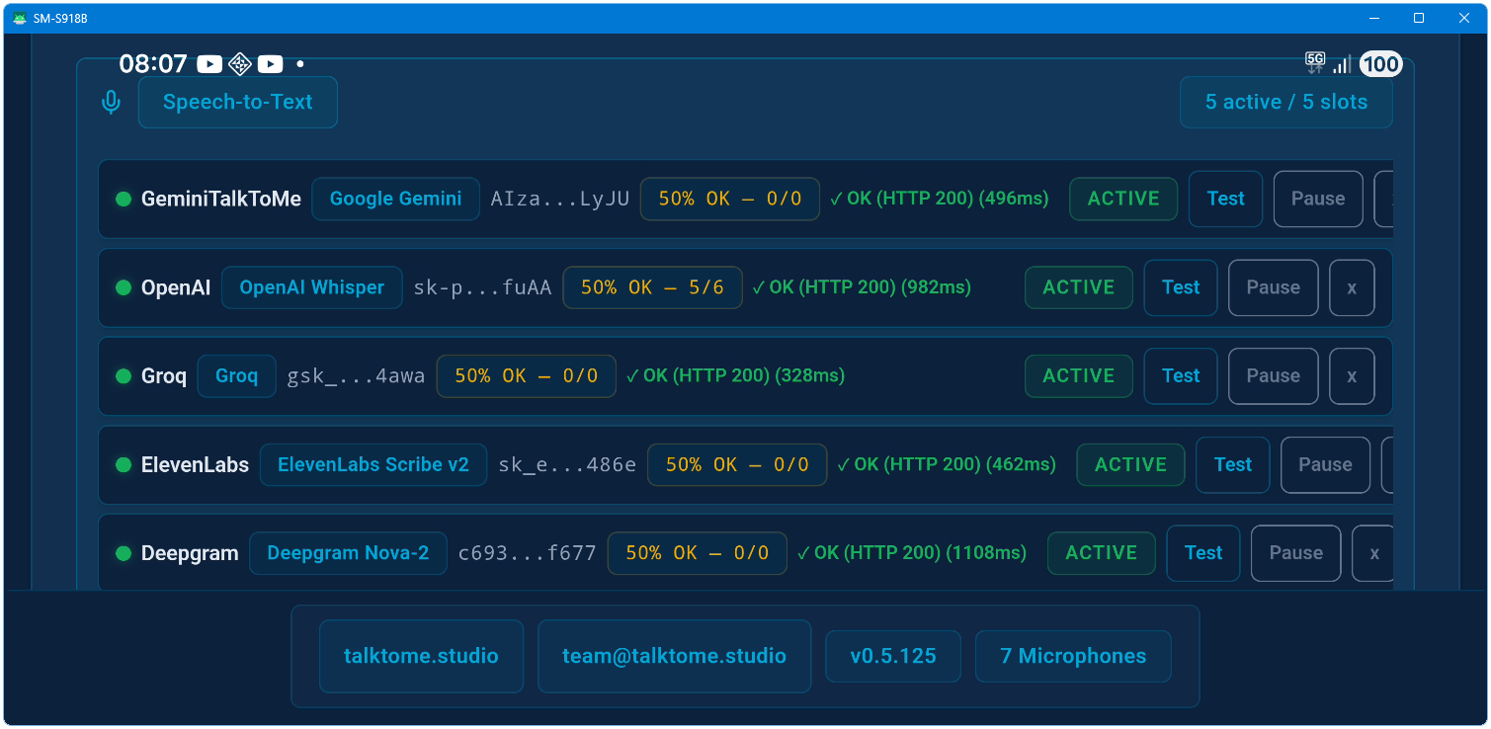Click the green Android icon in the title bar
This screenshot has width=1491, height=729.
(19, 18)
